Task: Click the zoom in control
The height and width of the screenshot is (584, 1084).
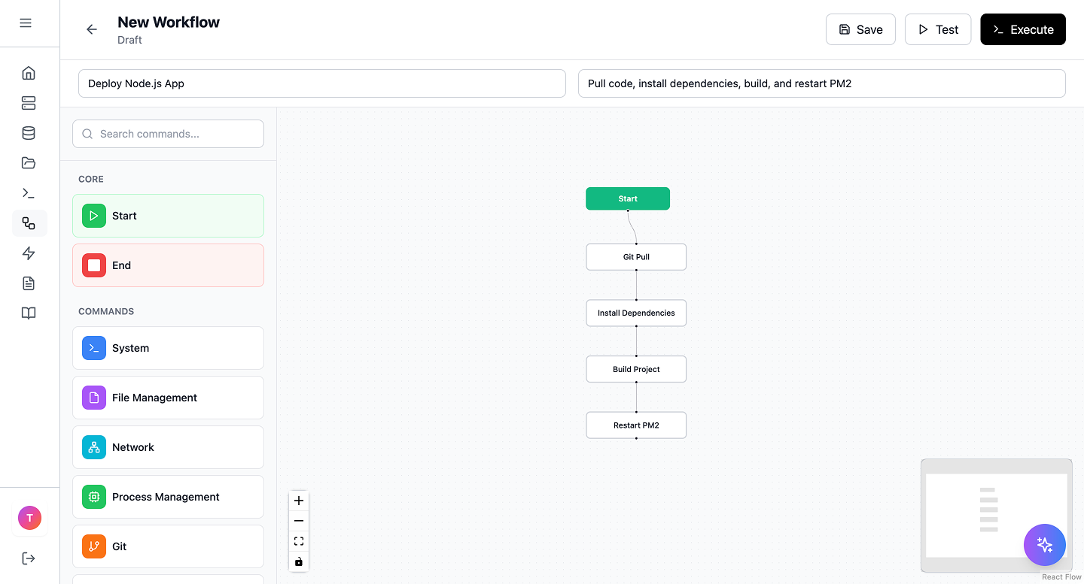Action: coord(299,501)
